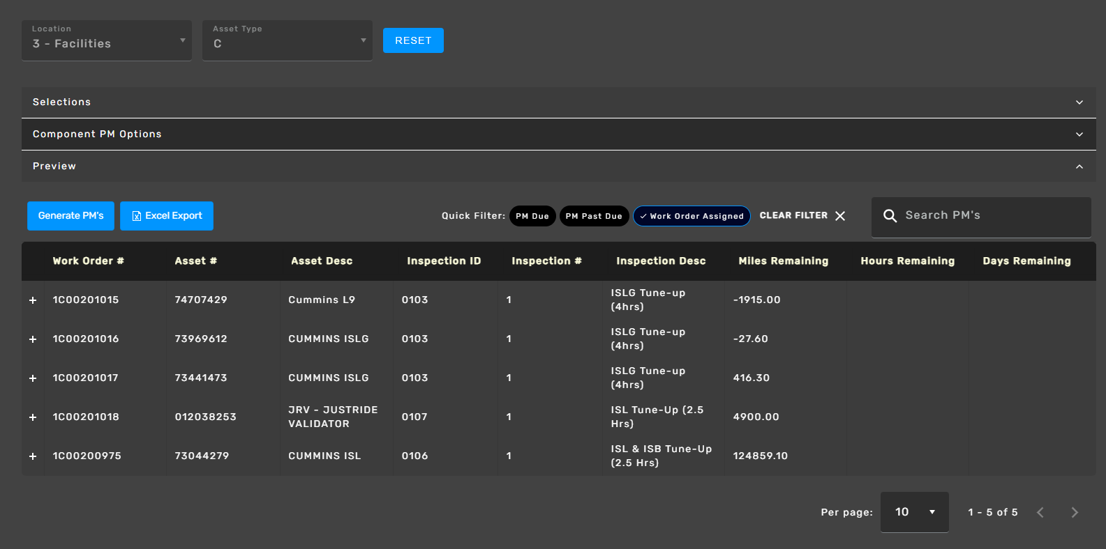Expand row for work order 1C00201016

point(33,339)
